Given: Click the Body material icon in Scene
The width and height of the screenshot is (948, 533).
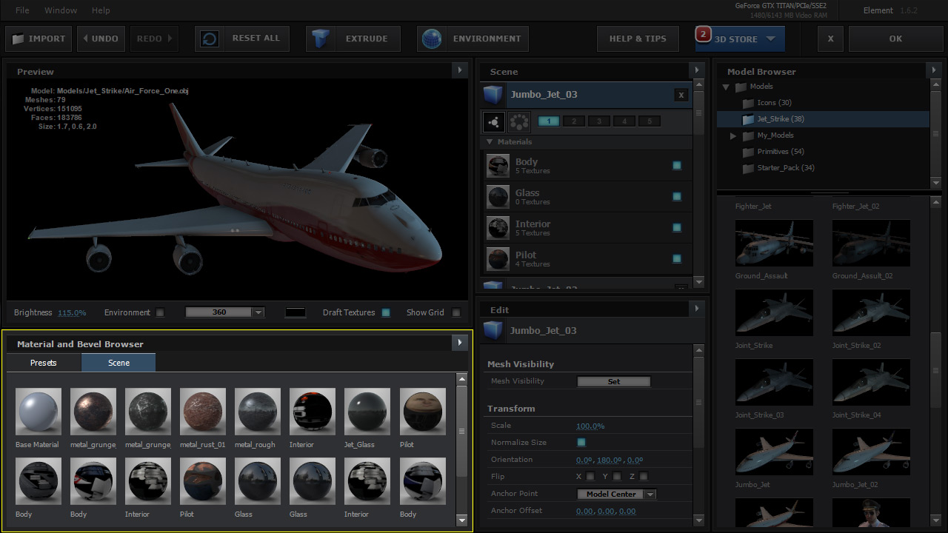Looking at the screenshot, I should tap(498, 166).
